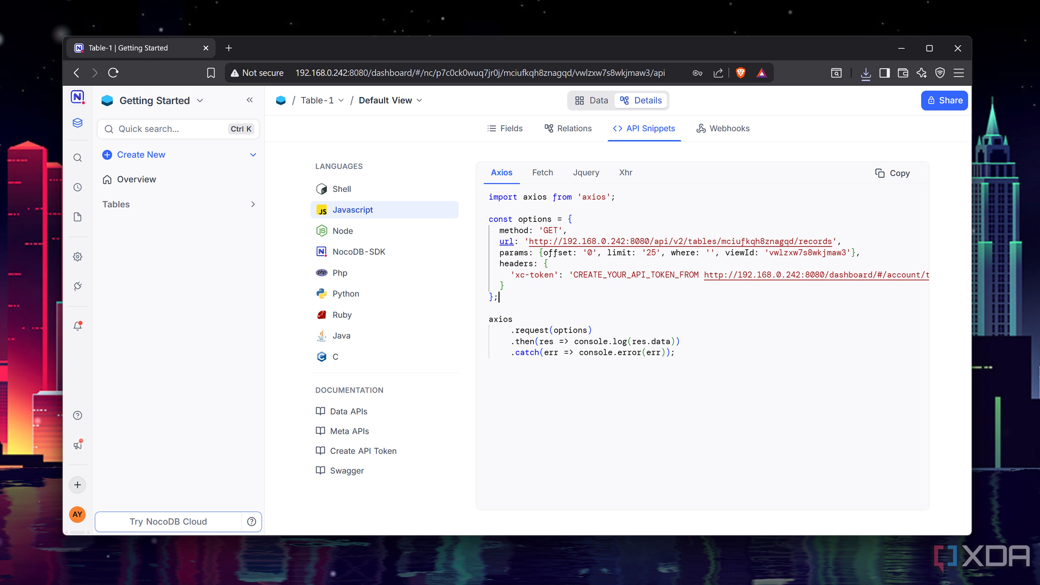Screen dimensions: 1040x585
Task: Open the megaphone announcements icon
Action: (x=77, y=444)
